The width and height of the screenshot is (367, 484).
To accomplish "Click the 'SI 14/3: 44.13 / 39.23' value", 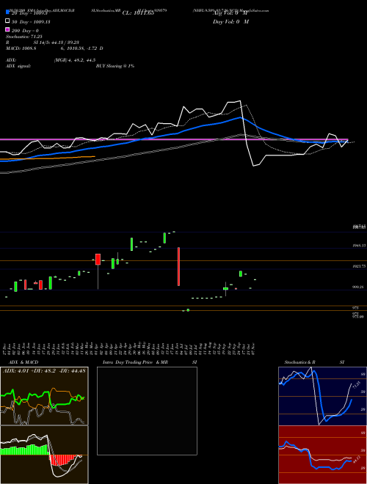I will point(56,43).
